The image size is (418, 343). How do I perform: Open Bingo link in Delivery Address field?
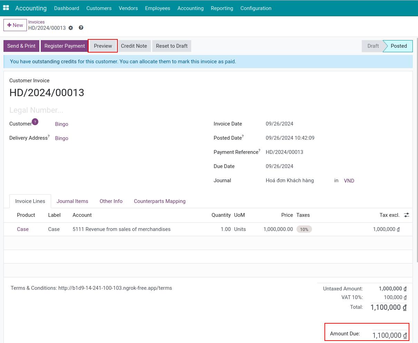coord(62,138)
